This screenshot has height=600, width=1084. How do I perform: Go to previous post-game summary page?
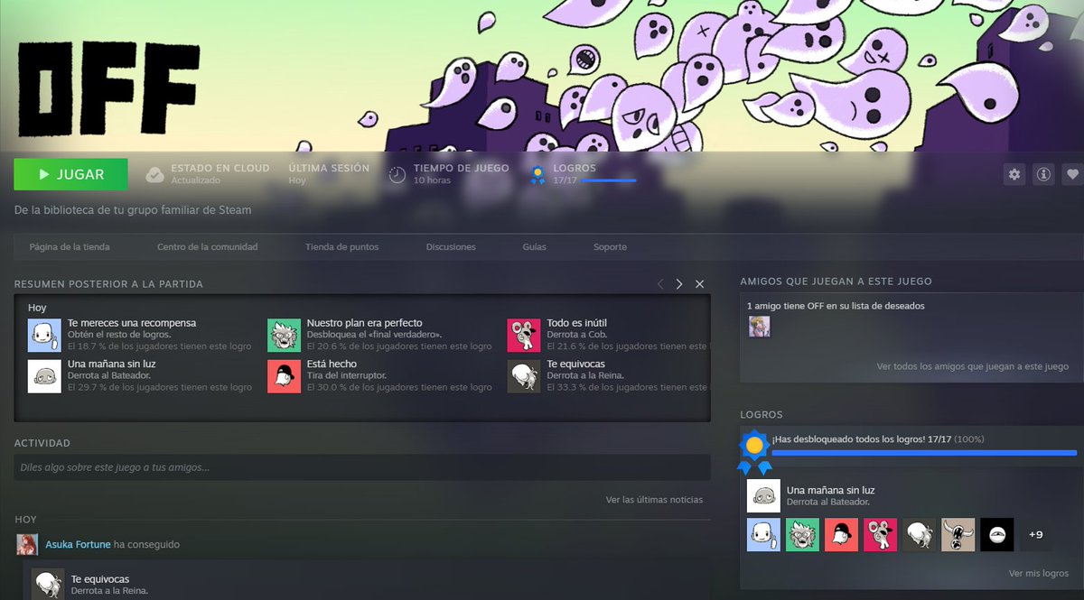coord(659,284)
